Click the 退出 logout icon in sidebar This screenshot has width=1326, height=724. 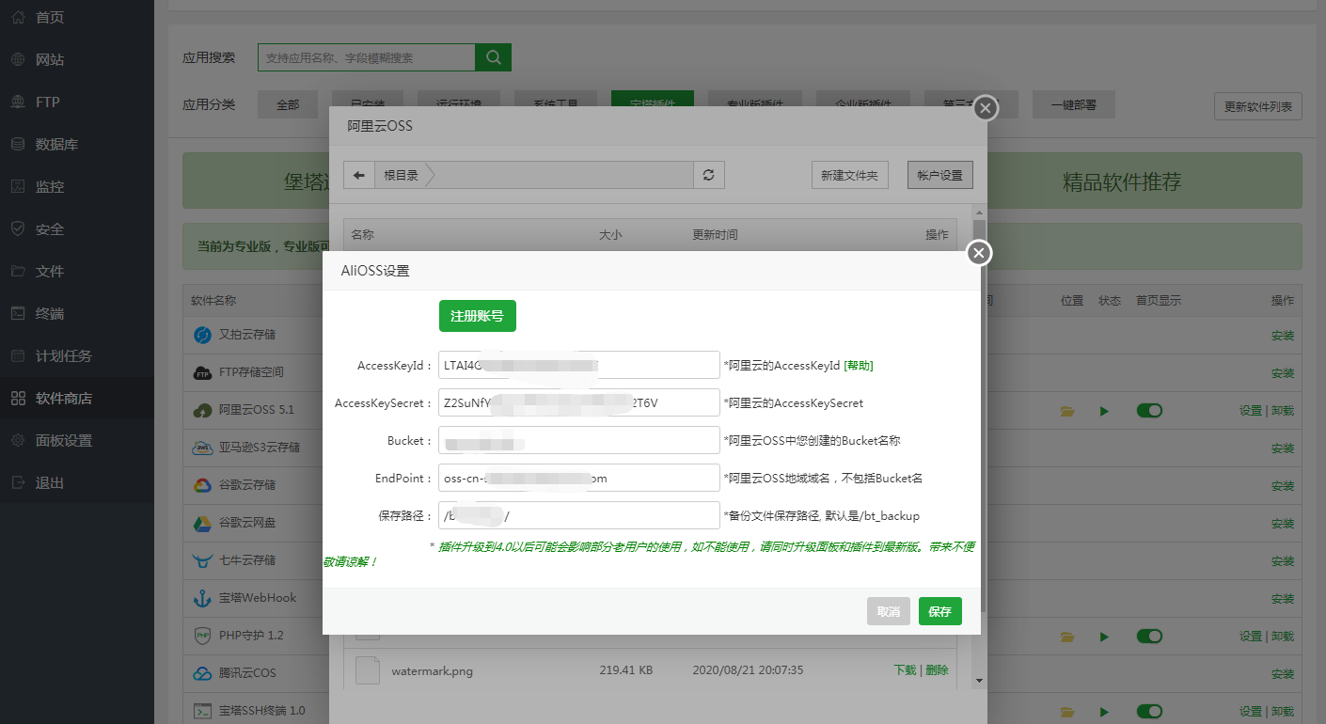[x=18, y=482]
